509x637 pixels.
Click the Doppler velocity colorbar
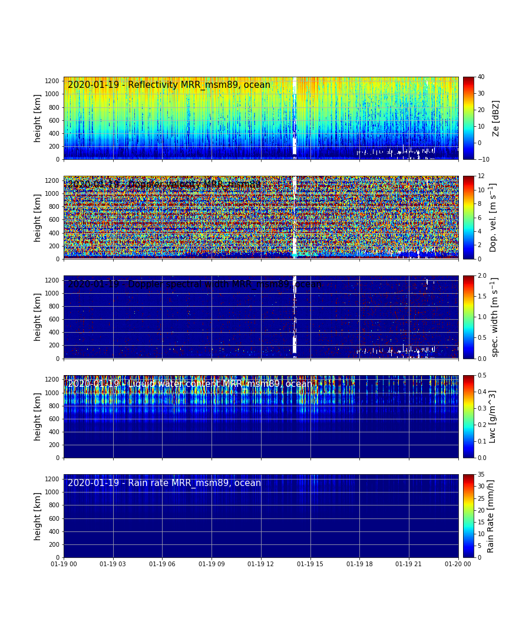[x=468, y=217]
